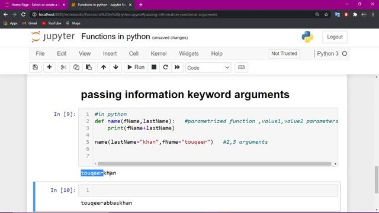
Task: Move selected cell down arrow
Action: click(116, 67)
